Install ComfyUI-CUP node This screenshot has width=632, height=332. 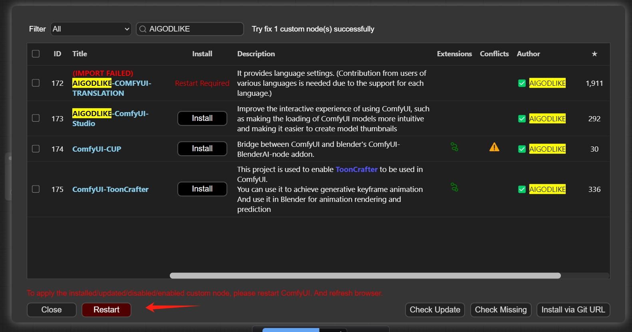point(202,149)
